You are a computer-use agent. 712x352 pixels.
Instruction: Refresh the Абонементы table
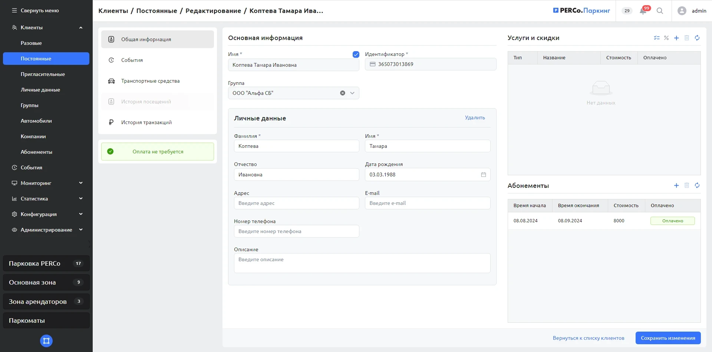click(x=697, y=185)
